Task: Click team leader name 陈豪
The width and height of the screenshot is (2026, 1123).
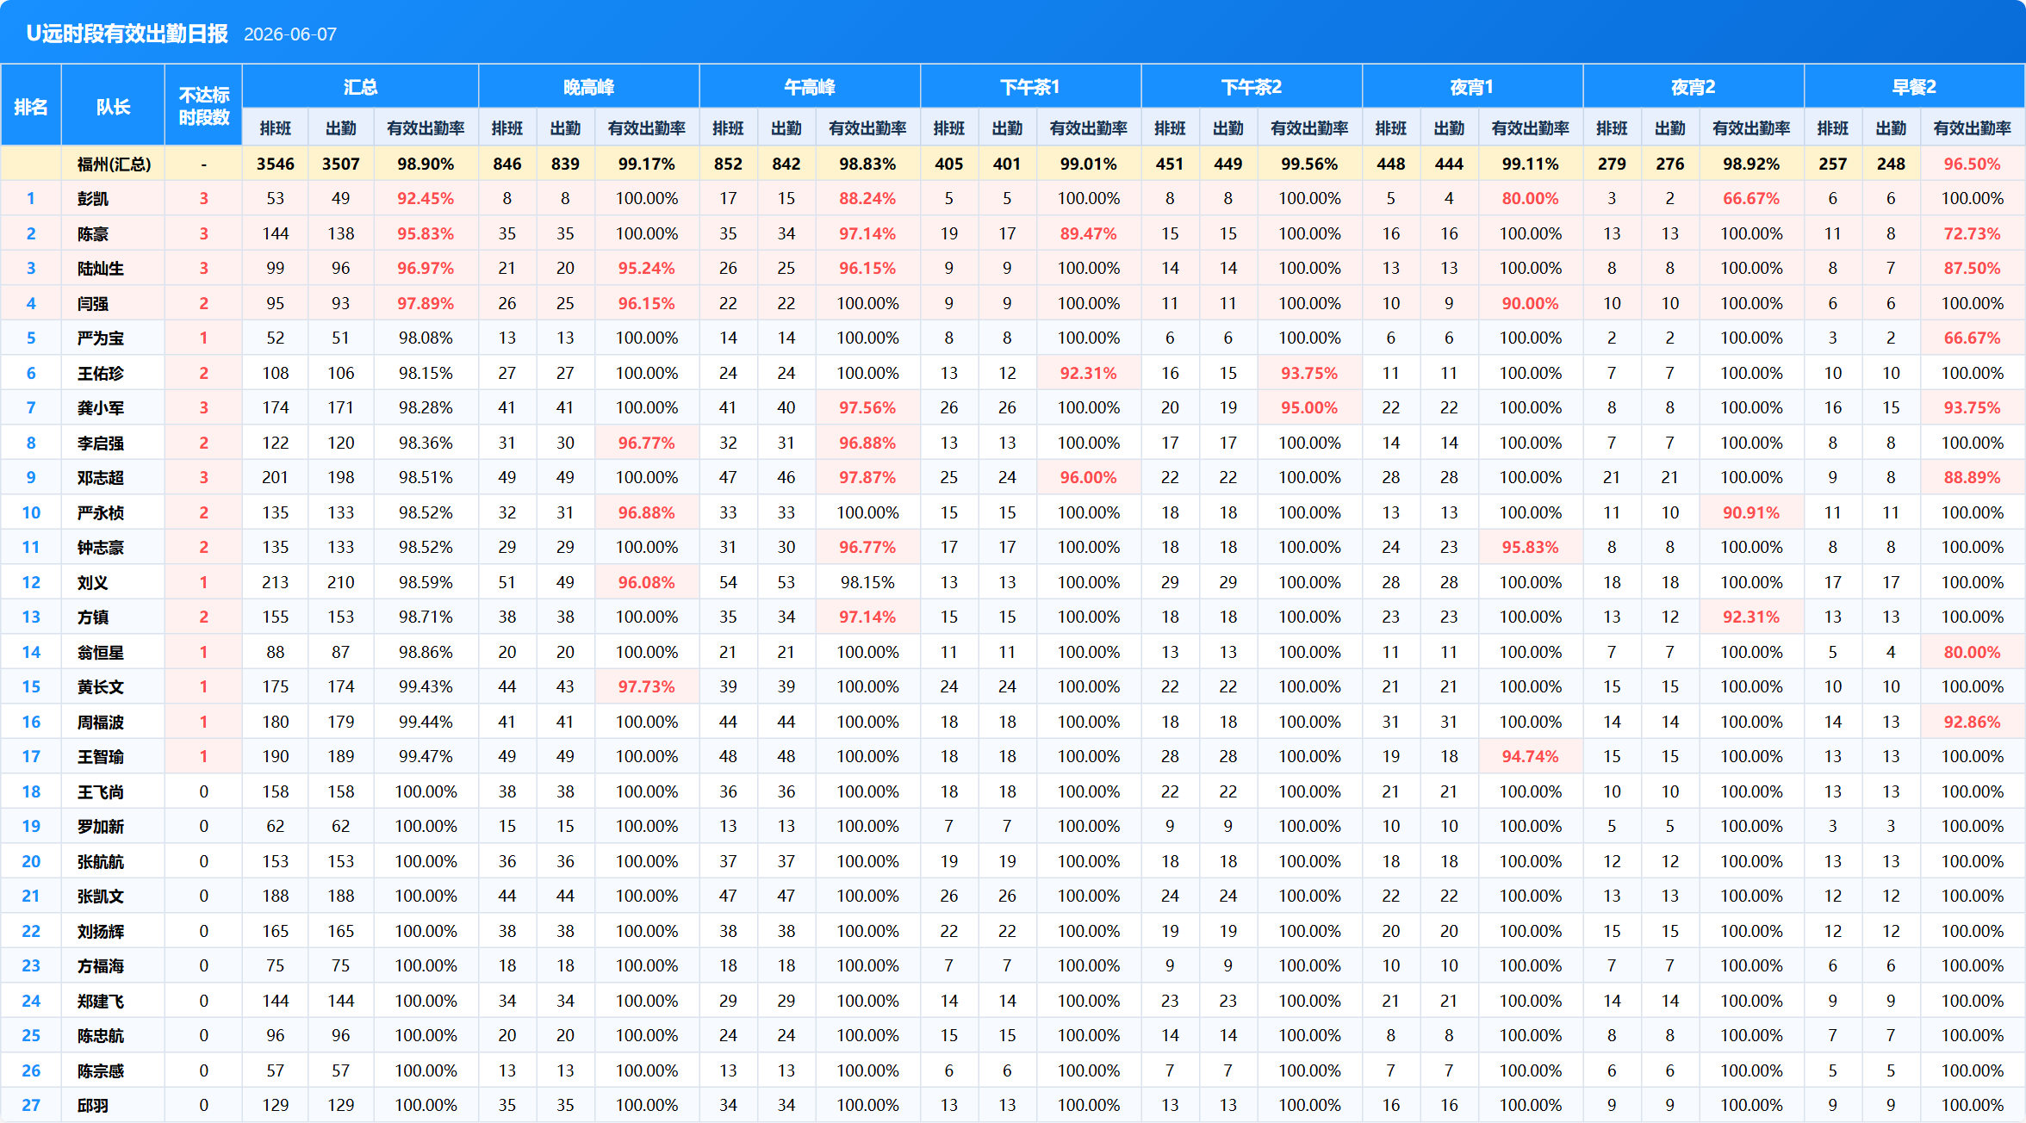Action: coord(93,233)
